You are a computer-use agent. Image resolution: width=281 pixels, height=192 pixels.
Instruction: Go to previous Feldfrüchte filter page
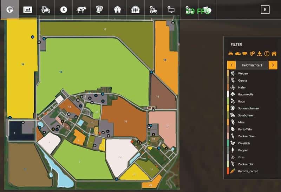231,65
